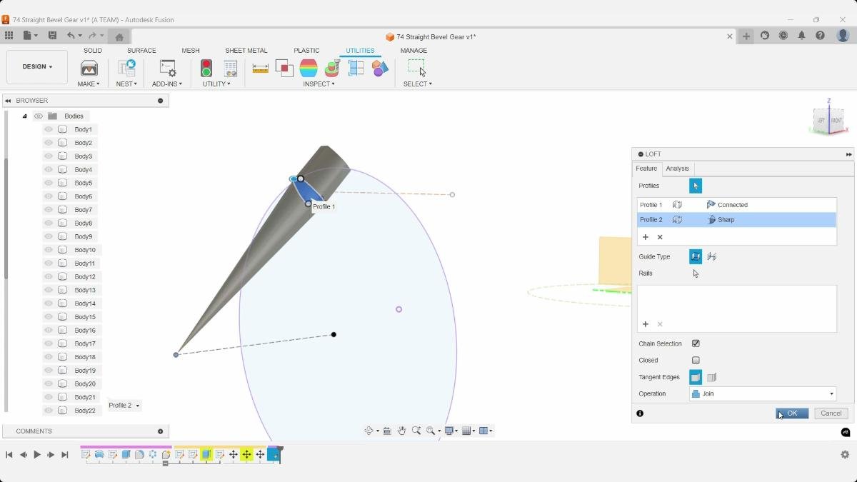Switch to the PLASTIC tab
Screen dimensions: 857x482
306,51
